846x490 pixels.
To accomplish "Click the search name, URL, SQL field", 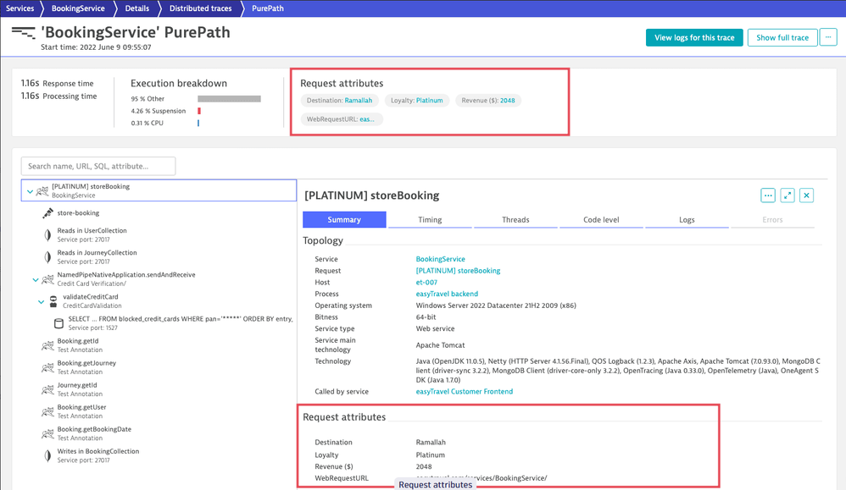I will point(98,166).
